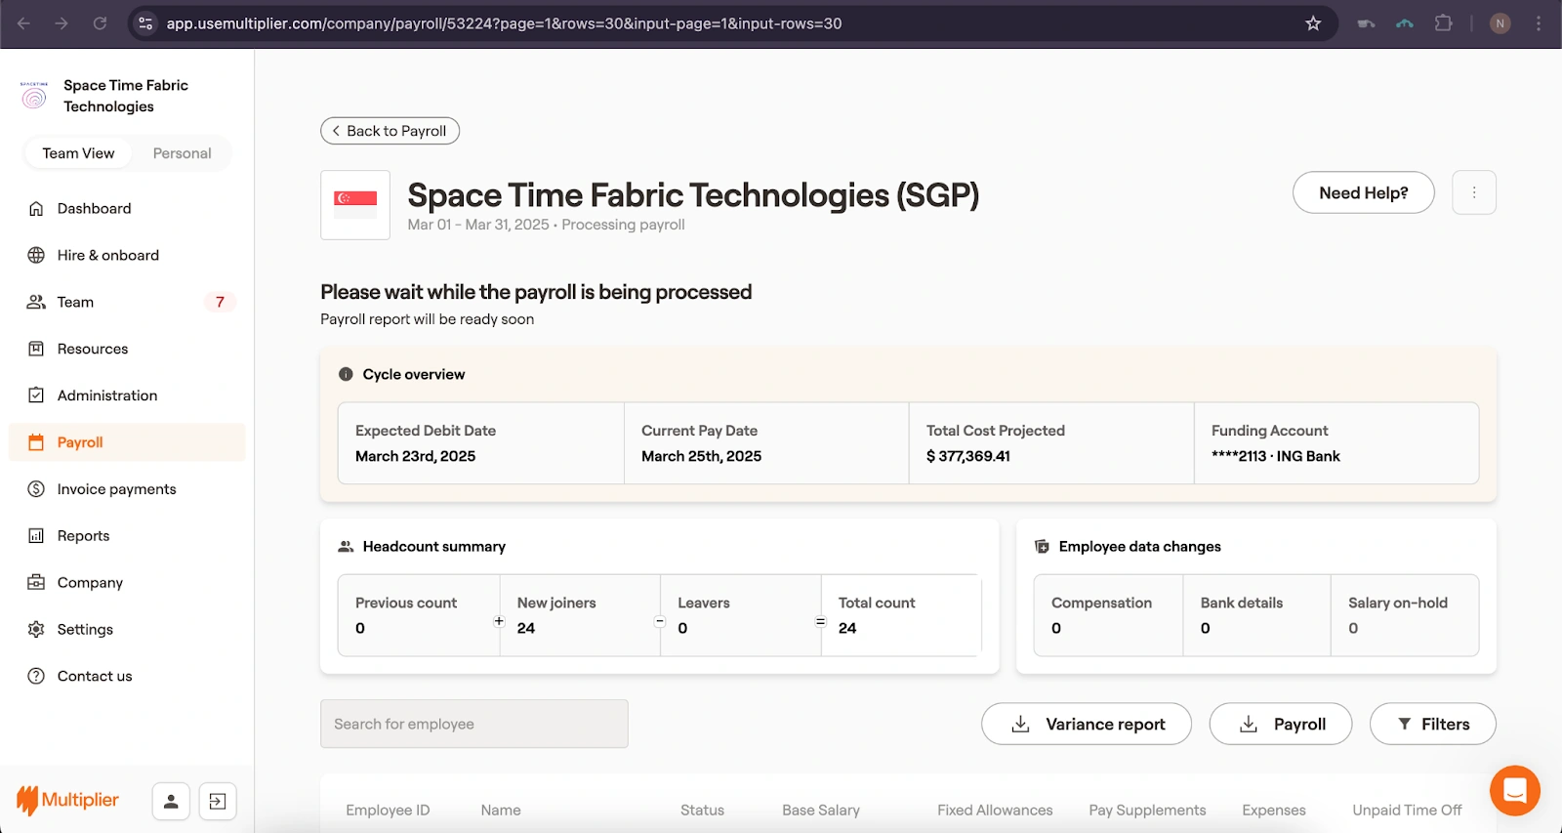This screenshot has height=833, width=1562.
Task: Focus the Search for employee field
Action: tap(474, 724)
